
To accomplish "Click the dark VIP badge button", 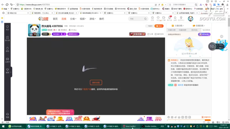I will click(x=46, y=34).
